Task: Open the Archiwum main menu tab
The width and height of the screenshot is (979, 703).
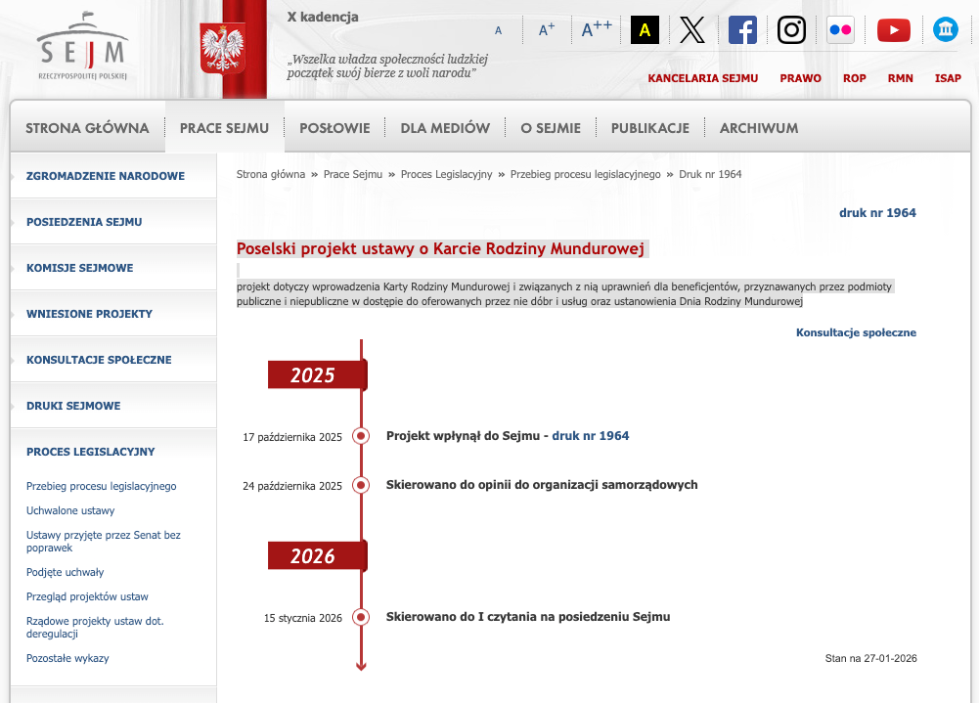Action: coord(758,128)
